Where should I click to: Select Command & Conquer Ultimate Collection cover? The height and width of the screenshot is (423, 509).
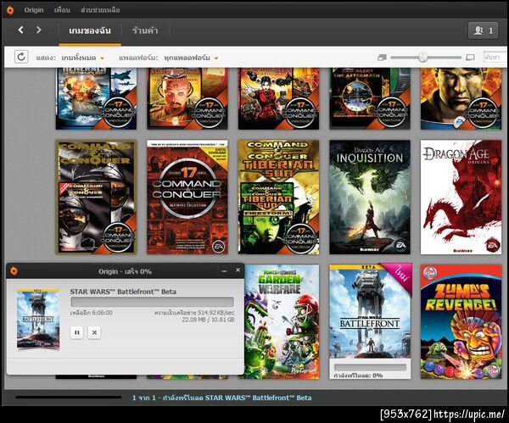point(187,198)
